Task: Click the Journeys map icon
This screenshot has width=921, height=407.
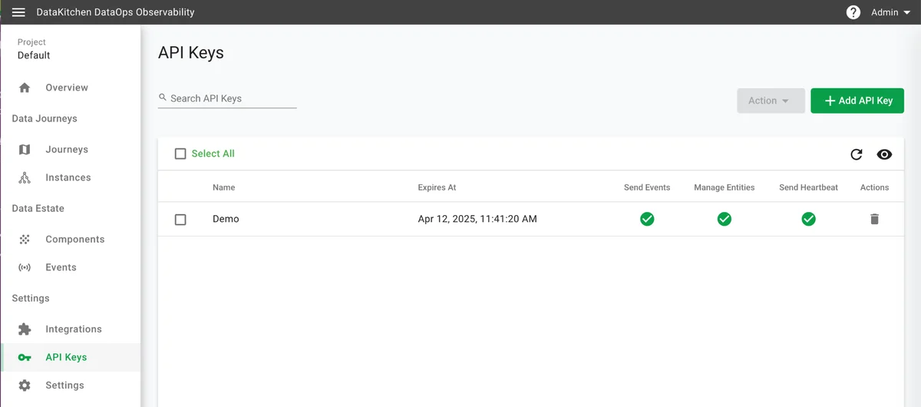Action: click(25, 150)
